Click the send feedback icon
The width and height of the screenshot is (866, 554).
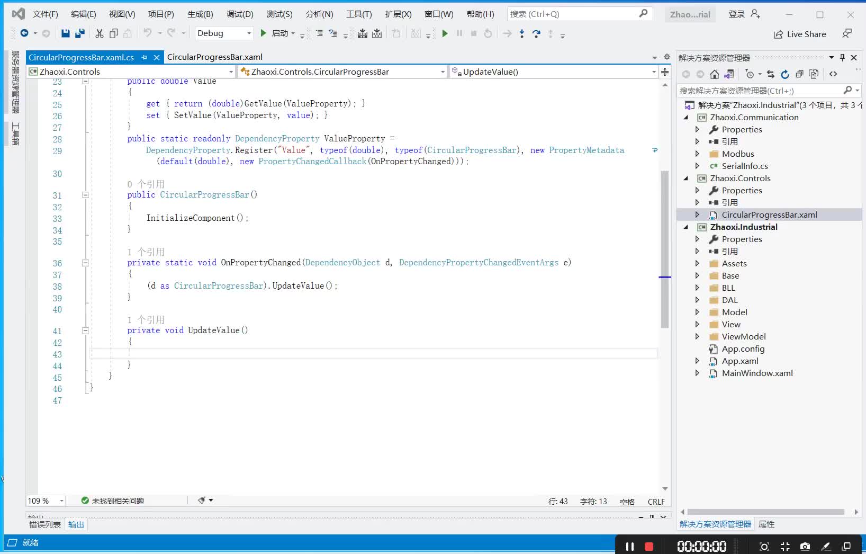847,33
